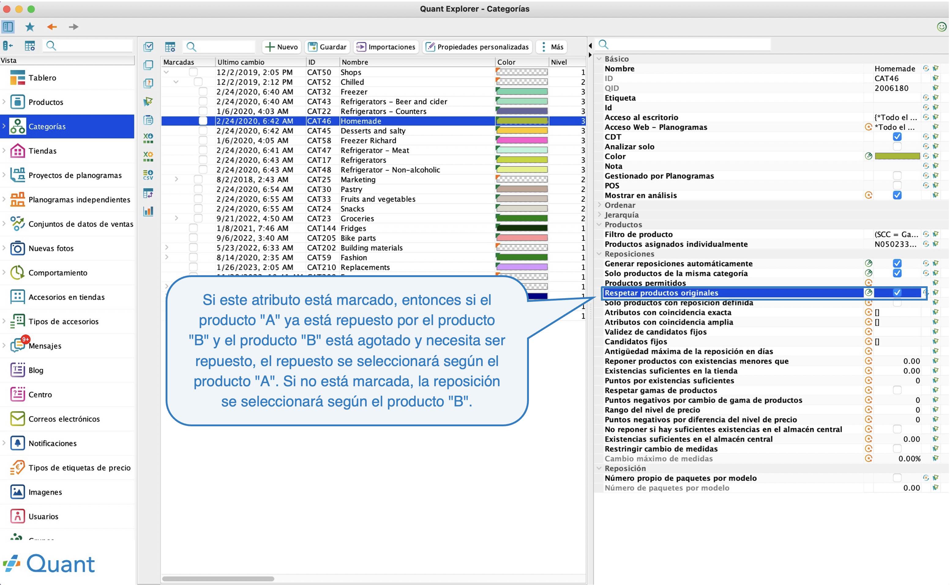Go forward with the gray arrow
Screen dimensions: 951x585
(x=73, y=27)
